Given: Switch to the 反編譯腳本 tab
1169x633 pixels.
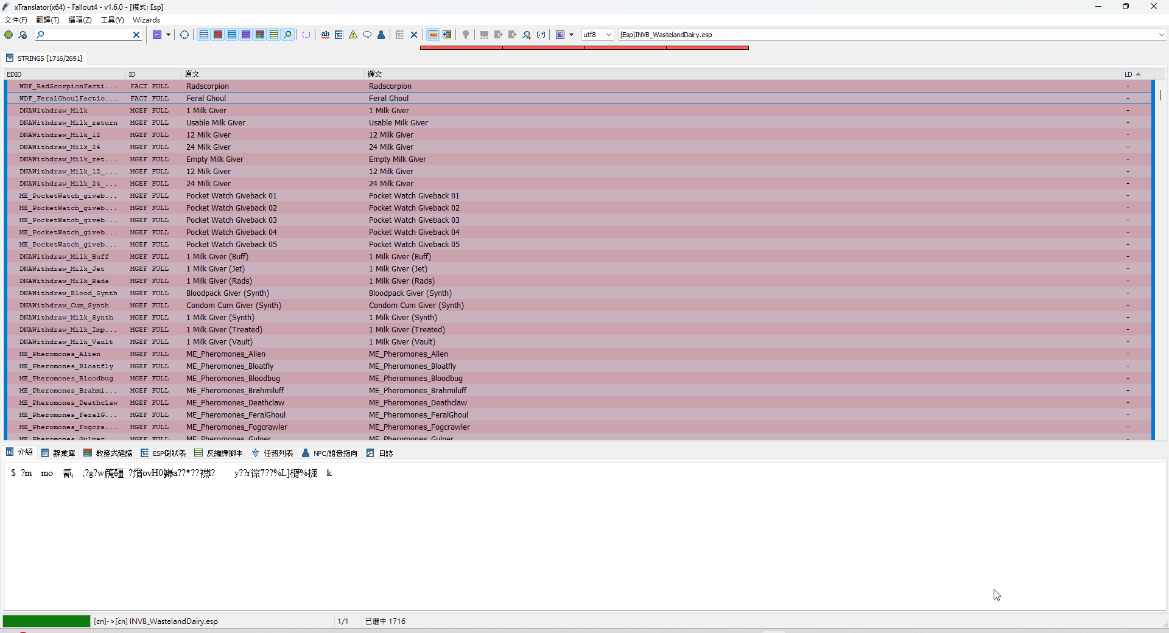Looking at the screenshot, I should pyautogui.click(x=219, y=453).
